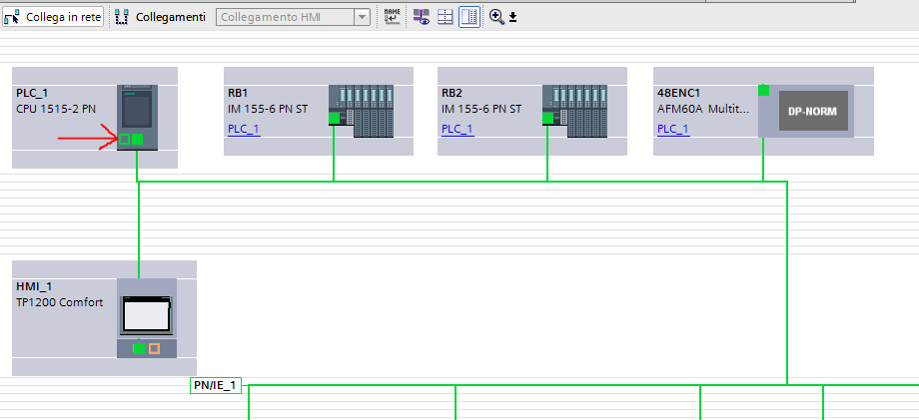Click IM 155-6 PN ST under RB1
Viewport: 919px width, 420px height.
pos(268,109)
